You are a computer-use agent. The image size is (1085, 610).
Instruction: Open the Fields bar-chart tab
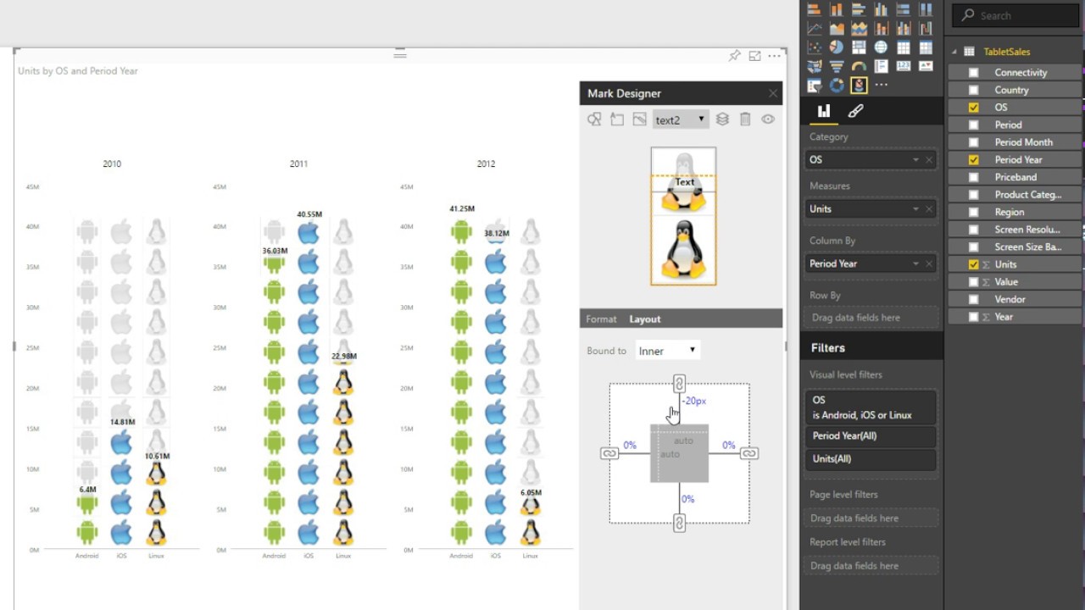click(823, 111)
